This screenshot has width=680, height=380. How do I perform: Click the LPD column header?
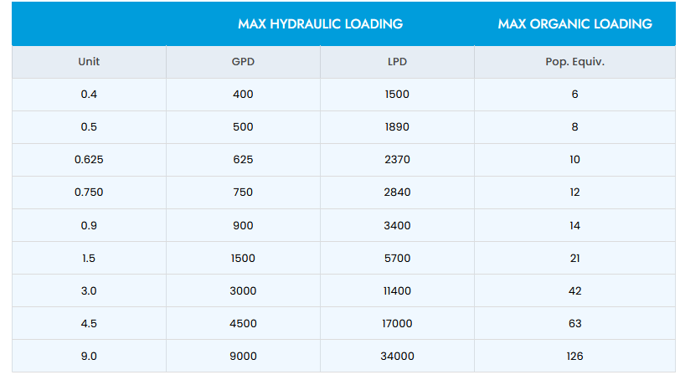click(397, 62)
